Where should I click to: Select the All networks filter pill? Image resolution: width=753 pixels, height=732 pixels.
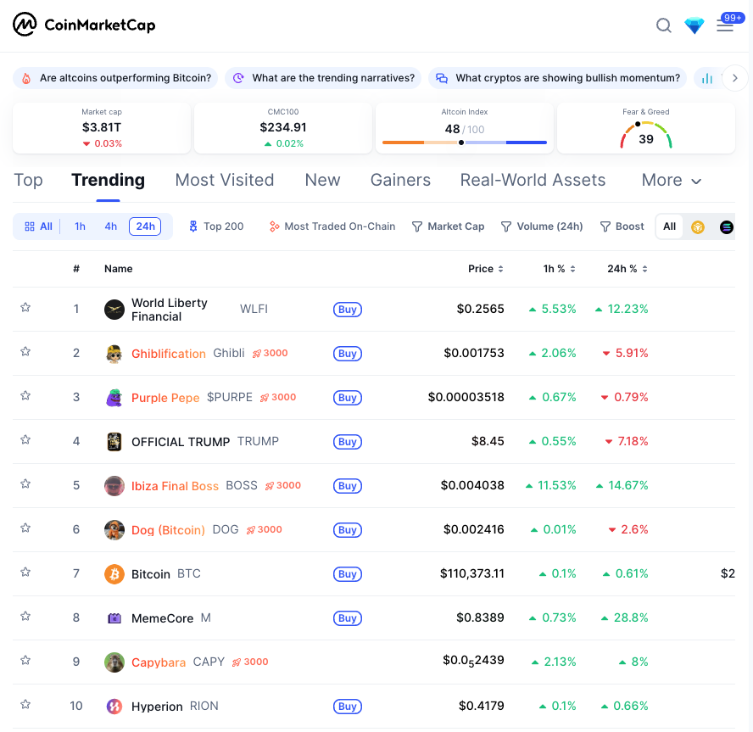pos(669,226)
